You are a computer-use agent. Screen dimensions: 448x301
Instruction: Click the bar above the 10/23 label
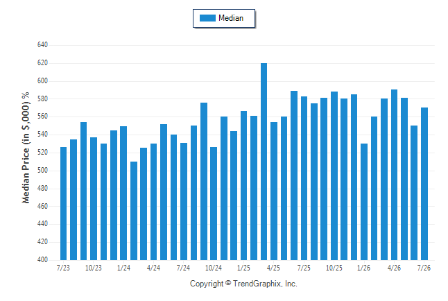click(x=94, y=198)
